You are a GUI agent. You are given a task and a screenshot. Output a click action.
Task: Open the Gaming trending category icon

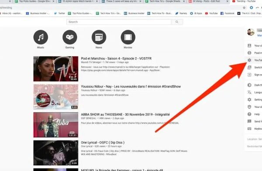pos(70,37)
